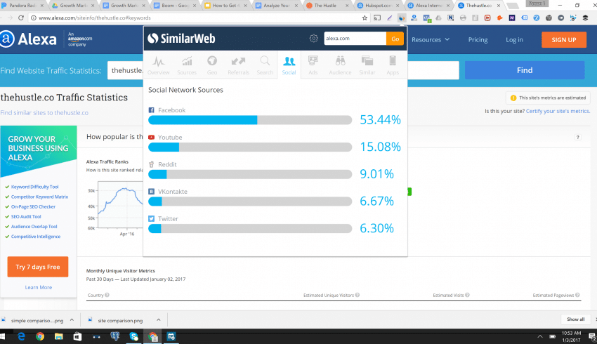Click the SIGN UP button
Image resolution: width=597 pixels, height=344 pixels.
[564, 39]
